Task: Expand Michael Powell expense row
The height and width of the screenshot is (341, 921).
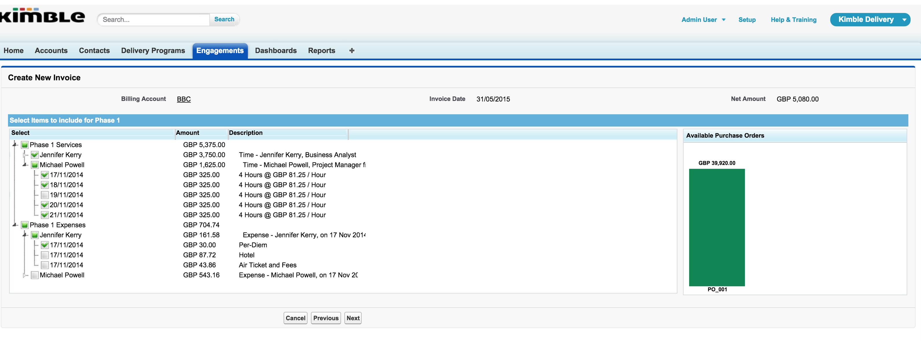Action: [x=25, y=275]
